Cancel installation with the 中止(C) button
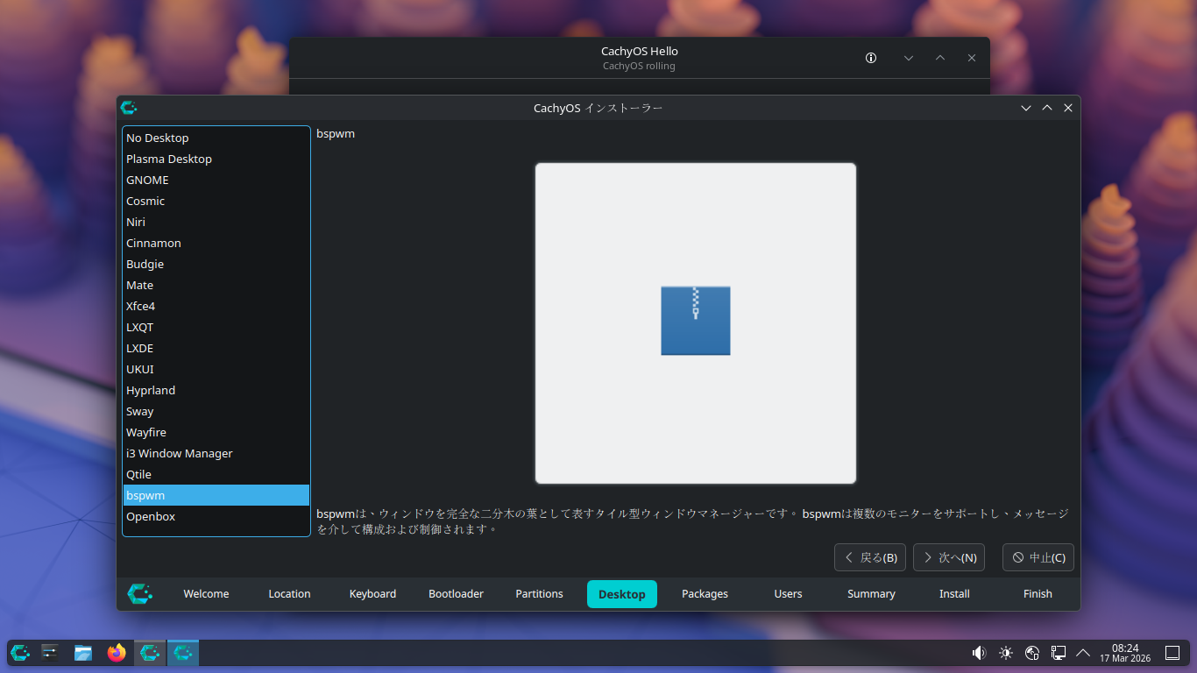This screenshot has width=1197, height=673. 1038,557
